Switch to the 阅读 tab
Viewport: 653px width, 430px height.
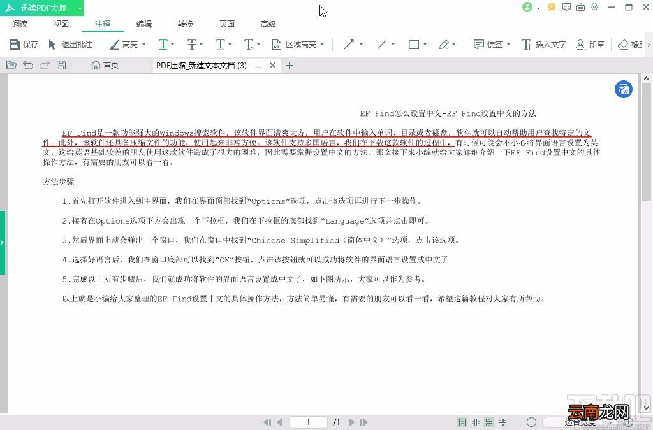[x=20, y=24]
